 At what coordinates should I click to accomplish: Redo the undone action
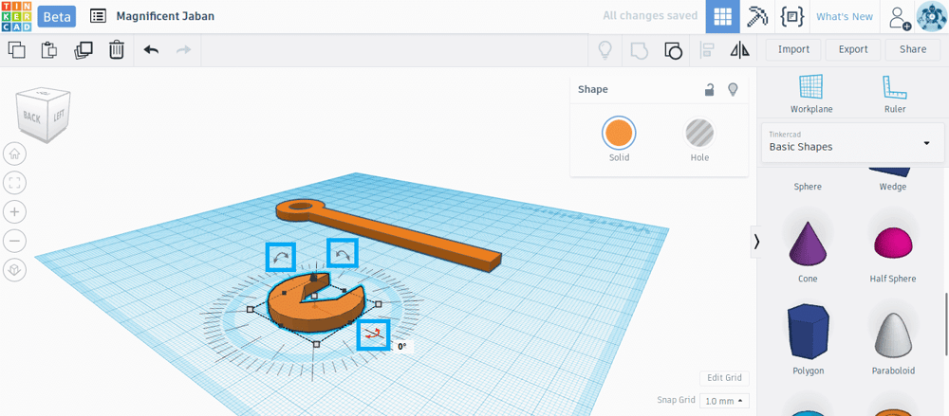click(x=183, y=50)
